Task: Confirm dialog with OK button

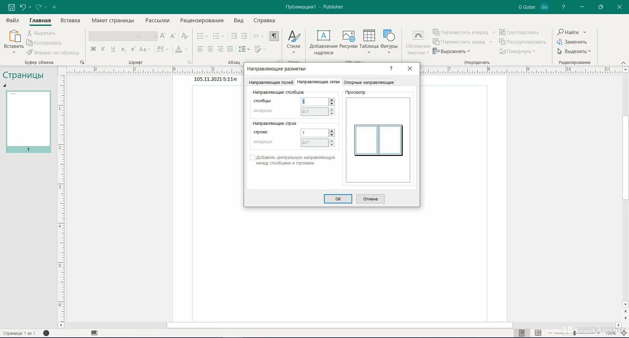Action: click(338, 199)
